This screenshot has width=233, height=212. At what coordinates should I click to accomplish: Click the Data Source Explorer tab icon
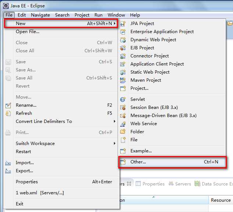pos(197,184)
